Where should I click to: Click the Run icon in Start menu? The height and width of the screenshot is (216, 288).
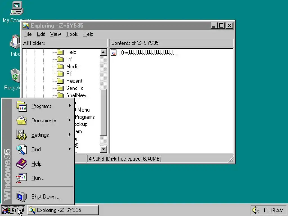tap(22, 178)
